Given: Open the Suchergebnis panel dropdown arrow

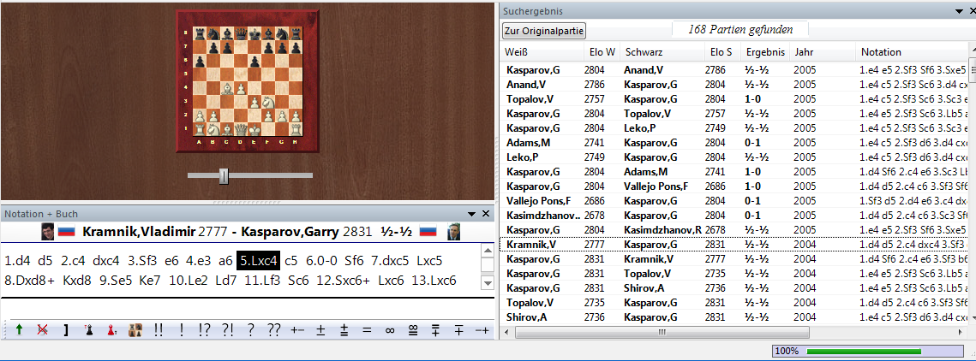Looking at the screenshot, I should (x=960, y=10).
